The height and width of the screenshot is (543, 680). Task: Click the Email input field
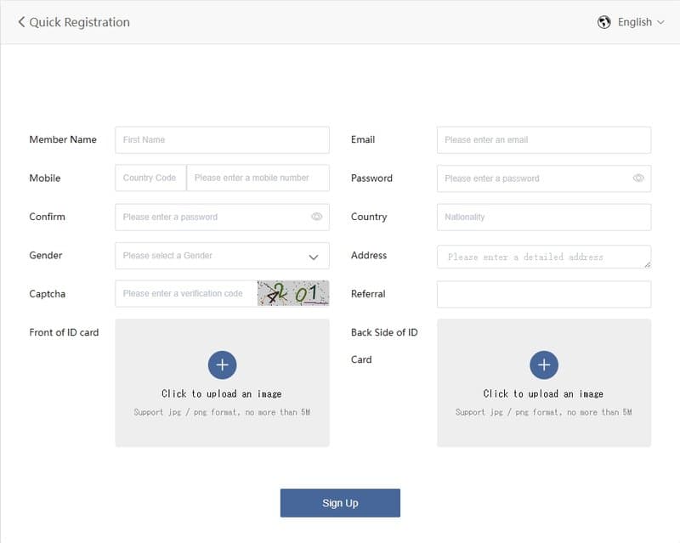[x=543, y=139]
